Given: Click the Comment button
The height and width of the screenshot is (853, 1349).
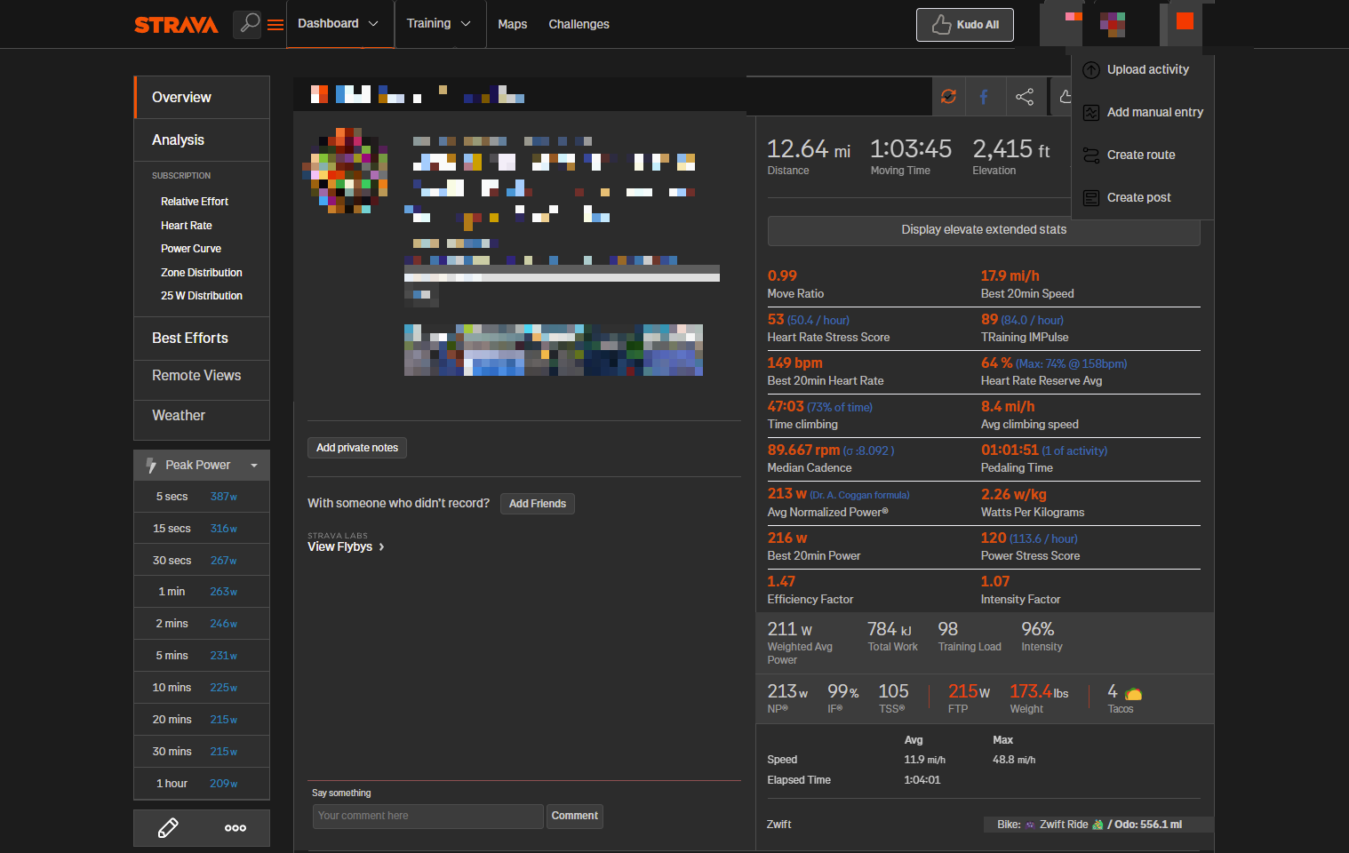Looking at the screenshot, I should (x=575, y=816).
